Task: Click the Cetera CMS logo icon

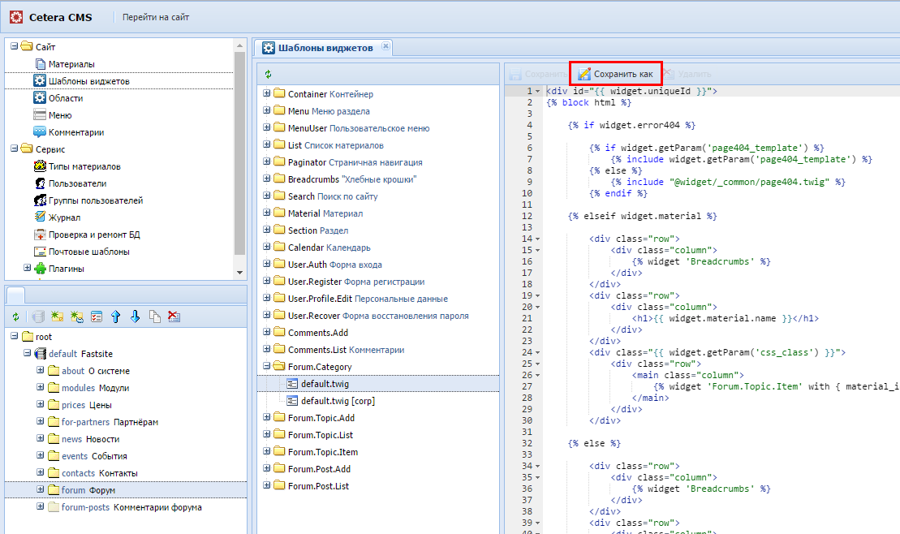Action: click(16, 17)
